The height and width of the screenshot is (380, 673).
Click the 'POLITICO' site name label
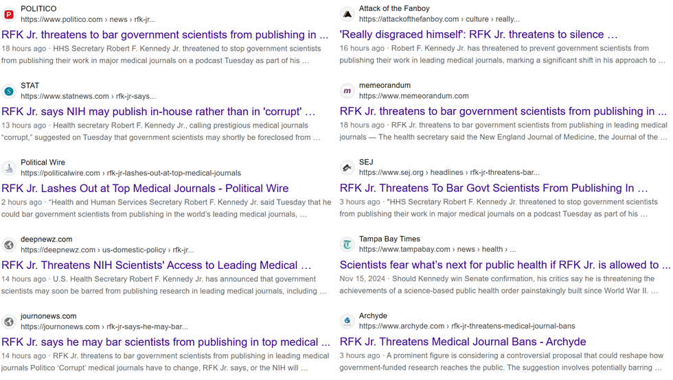tap(38, 9)
